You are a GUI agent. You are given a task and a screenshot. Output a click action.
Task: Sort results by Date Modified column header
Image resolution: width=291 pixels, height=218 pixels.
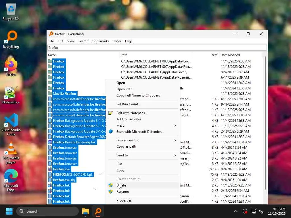pyautogui.click(x=241, y=55)
